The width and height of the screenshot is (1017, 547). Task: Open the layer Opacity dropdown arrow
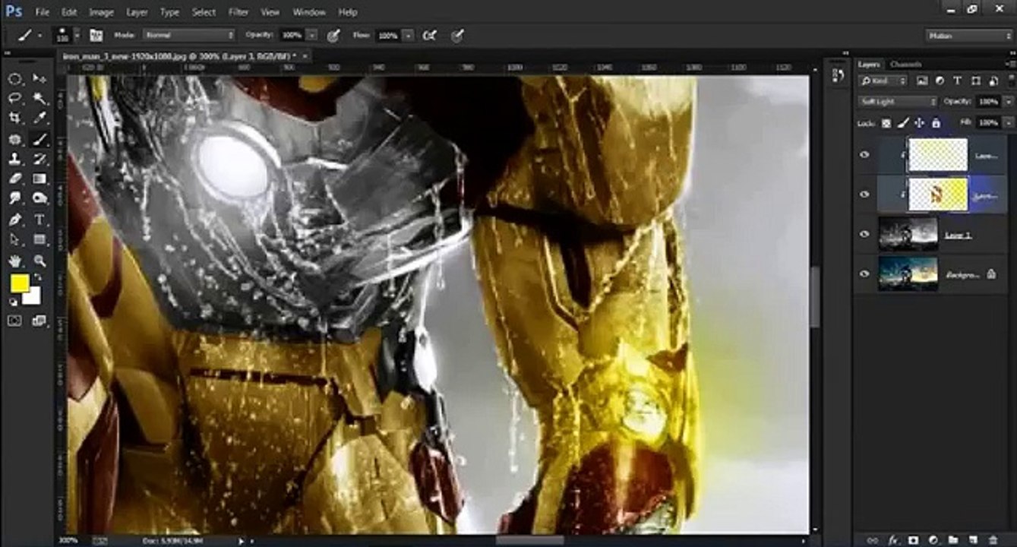point(1008,101)
